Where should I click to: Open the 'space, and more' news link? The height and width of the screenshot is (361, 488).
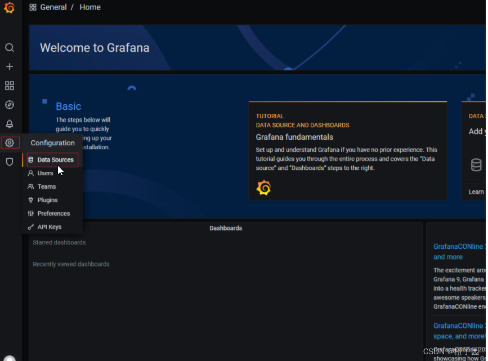point(459,331)
